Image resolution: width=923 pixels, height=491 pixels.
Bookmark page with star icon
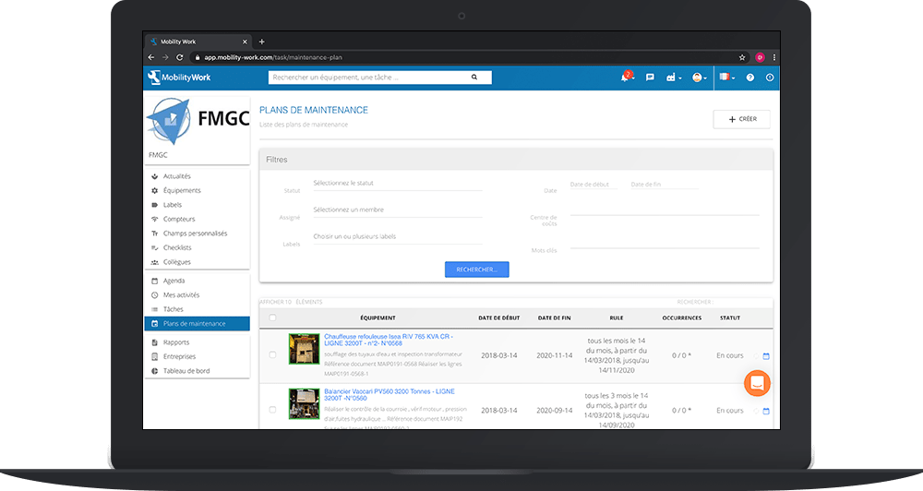click(x=742, y=57)
